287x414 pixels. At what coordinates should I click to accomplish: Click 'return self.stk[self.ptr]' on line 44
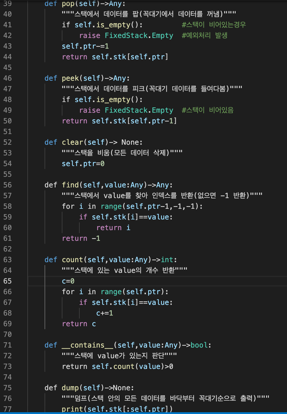coord(115,57)
